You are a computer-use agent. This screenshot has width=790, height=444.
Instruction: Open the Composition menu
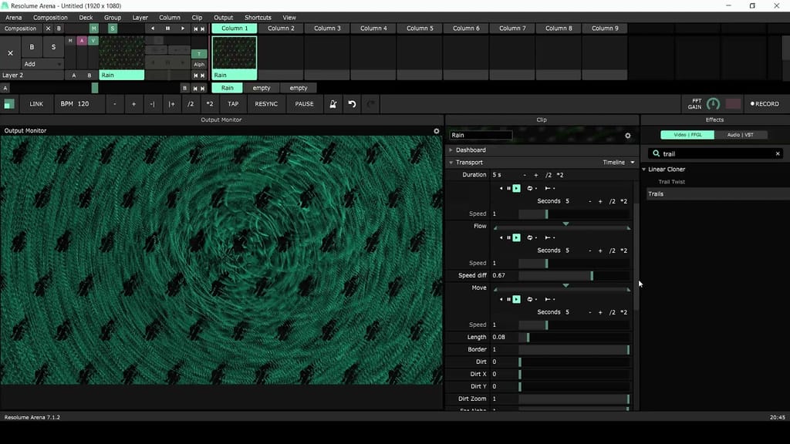point(50,17)
